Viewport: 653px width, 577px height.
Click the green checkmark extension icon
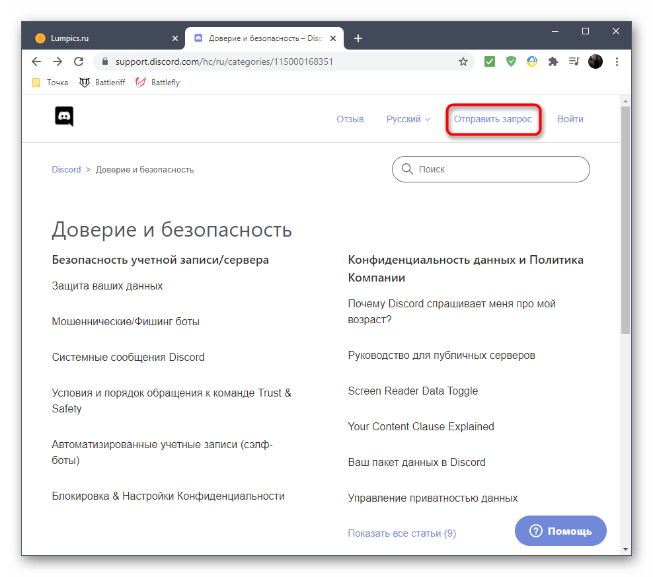tap(490, 61)
